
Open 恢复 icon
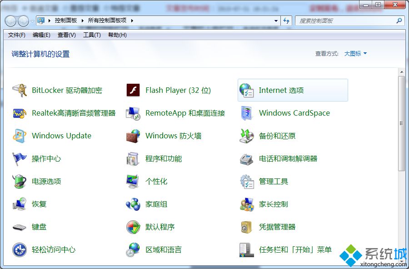tap(20, 204)
